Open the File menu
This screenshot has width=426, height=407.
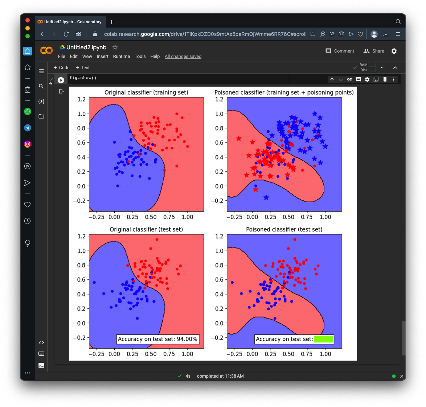62,57
